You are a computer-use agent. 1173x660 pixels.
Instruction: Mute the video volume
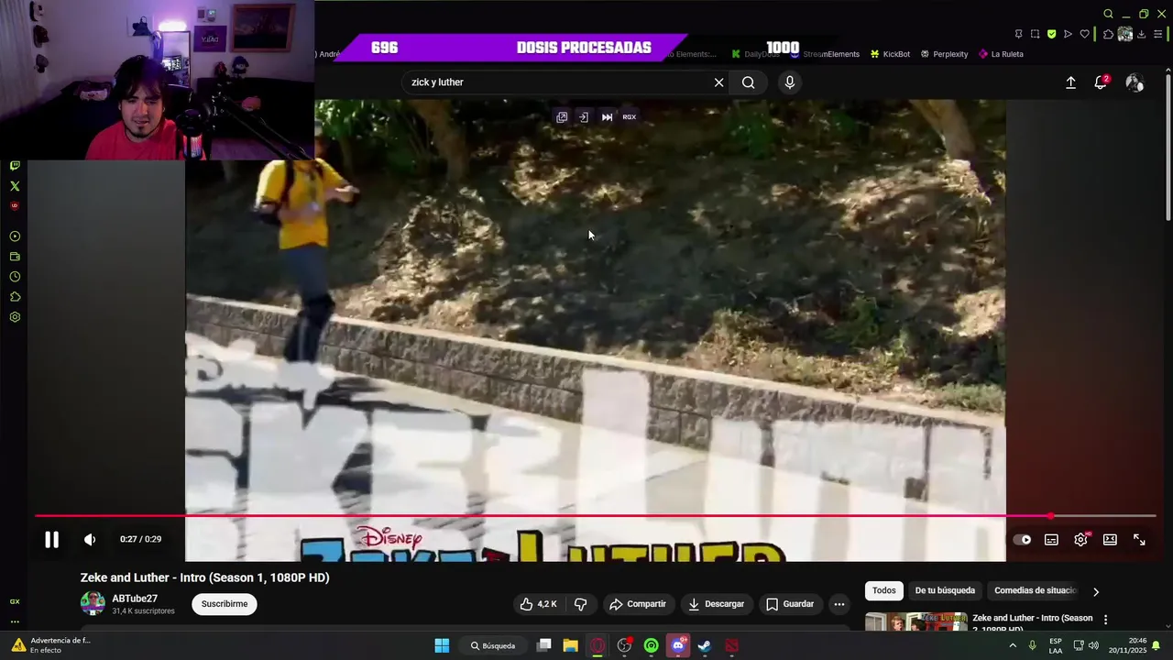(90, 540)
